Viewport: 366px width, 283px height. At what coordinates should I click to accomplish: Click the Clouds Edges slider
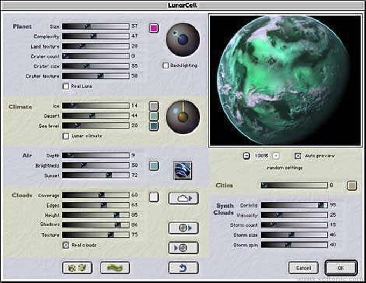[x=96, y=205]
